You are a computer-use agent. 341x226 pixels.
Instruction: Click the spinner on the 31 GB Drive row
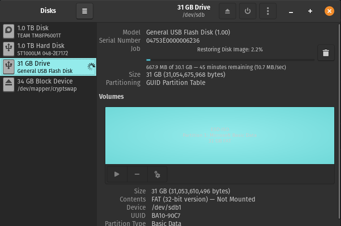[91, 67]
